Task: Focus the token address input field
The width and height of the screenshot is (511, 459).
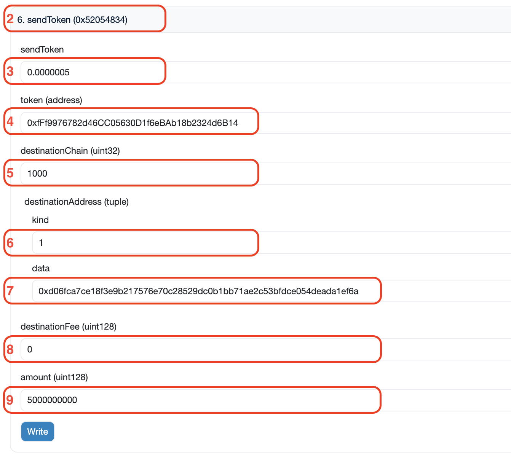Action: point(267,123)
